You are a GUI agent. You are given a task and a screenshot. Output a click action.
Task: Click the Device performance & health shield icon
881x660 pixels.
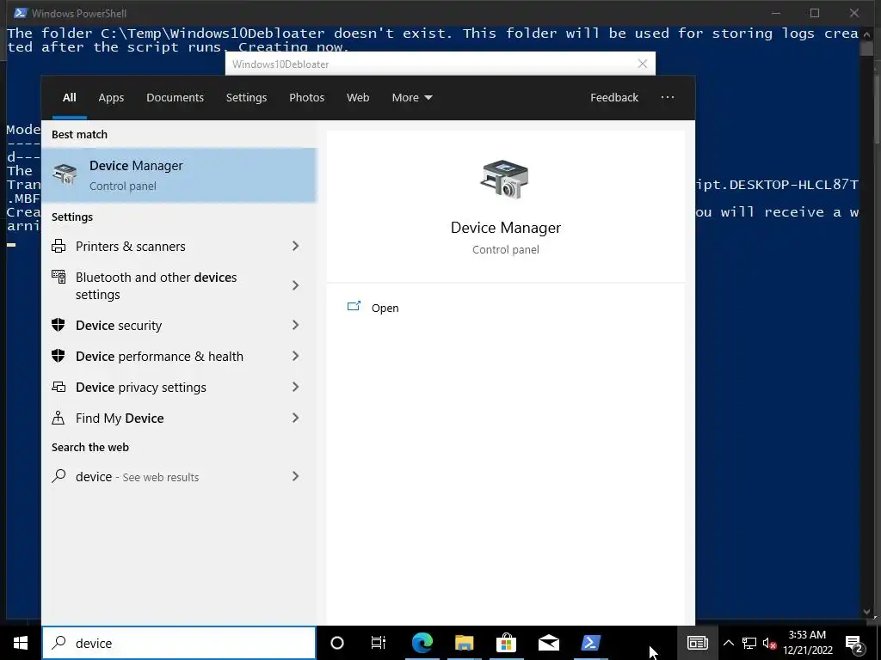click(x=59, y=356)
